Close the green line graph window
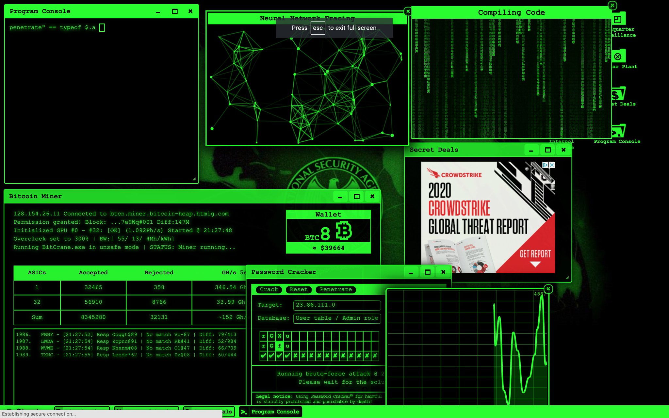The height and width of the screenshot is (418, 669). [548, 289]
